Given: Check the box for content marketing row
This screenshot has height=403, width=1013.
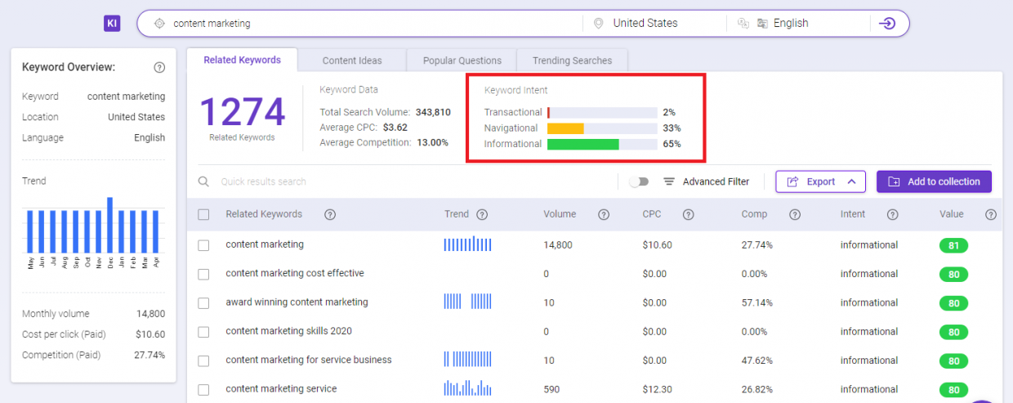Looking at the screenshot, I should pyautogui.click(x=204, y=245).
